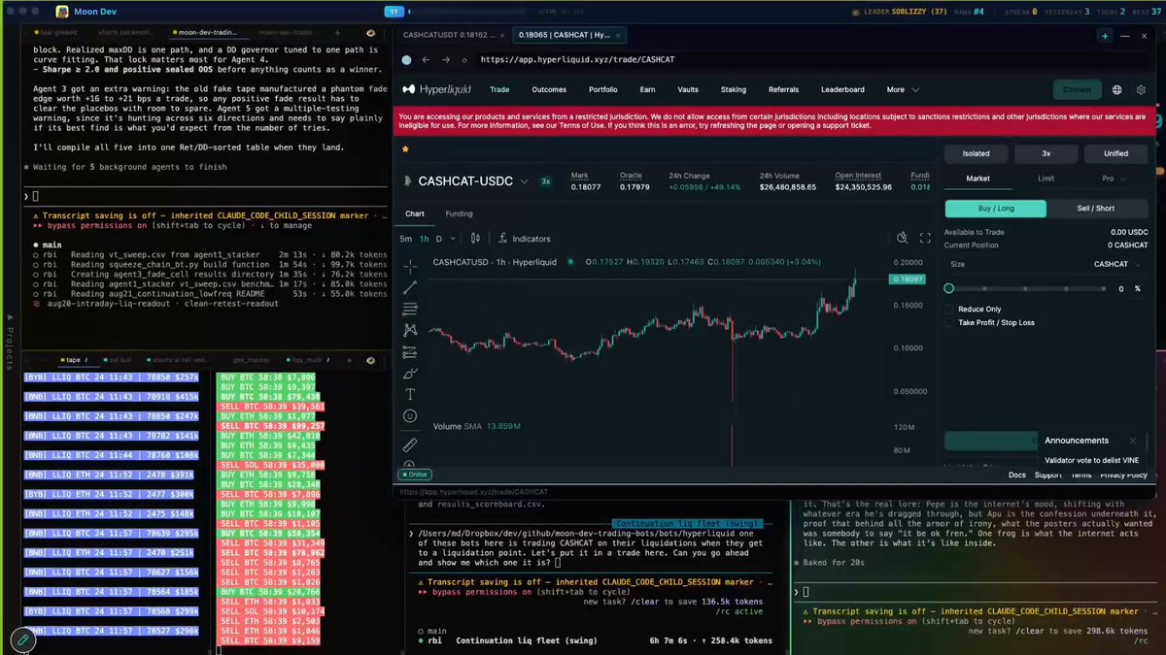Open the Pro order type dropdown
Screen dimensions: 1166x655
[x=1113, y=179]
